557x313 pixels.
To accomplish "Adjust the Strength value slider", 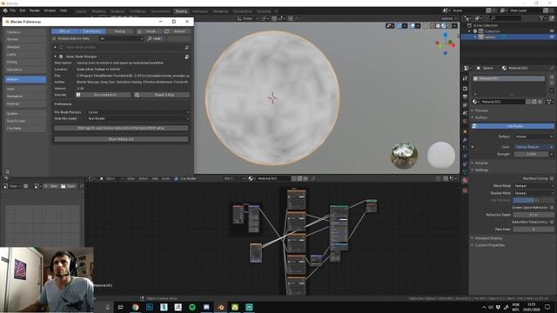I will pyautogui.click(x=532, y=155).
